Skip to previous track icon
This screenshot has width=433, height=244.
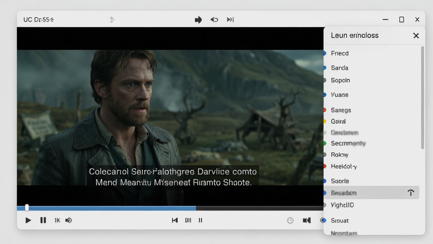(175, 220)
